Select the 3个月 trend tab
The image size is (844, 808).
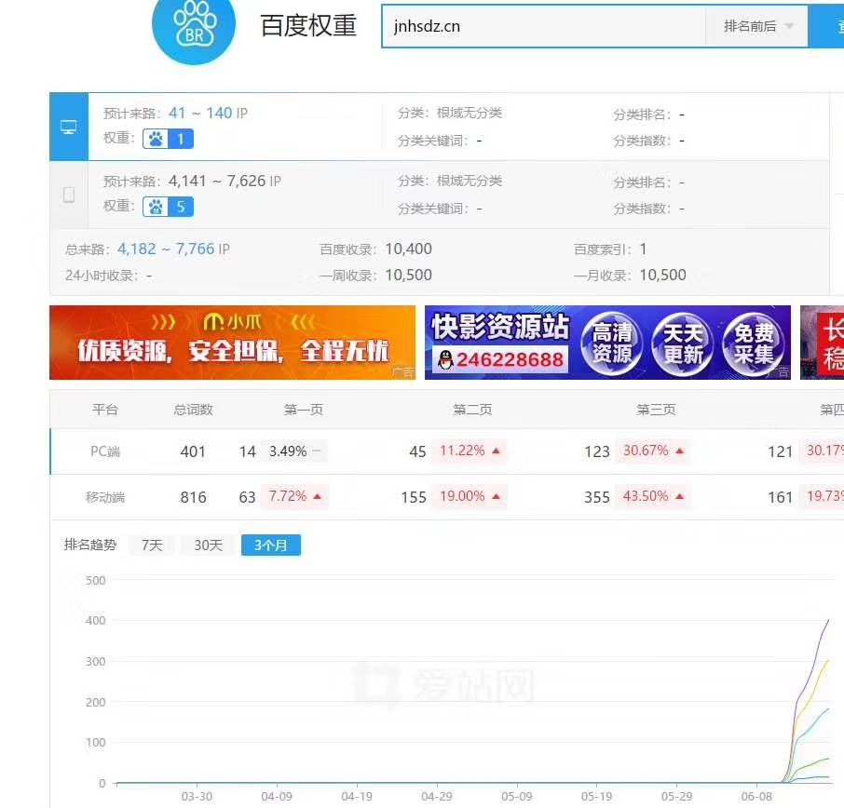point(270,545)
